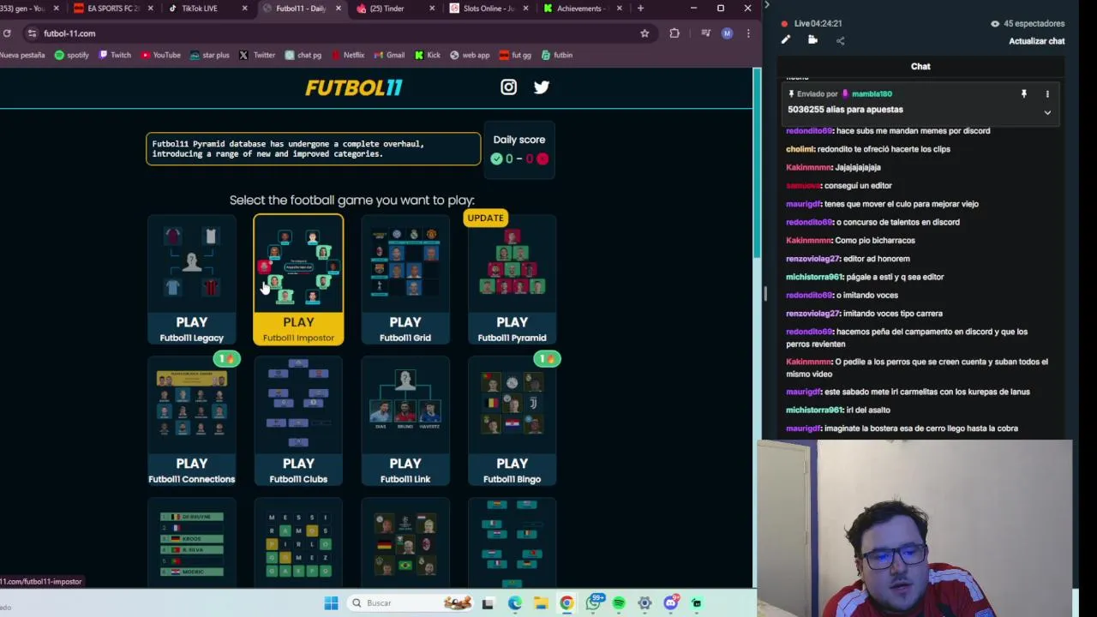
Task: Open the Netflix bookmark
Action: [x=347, y=55]
